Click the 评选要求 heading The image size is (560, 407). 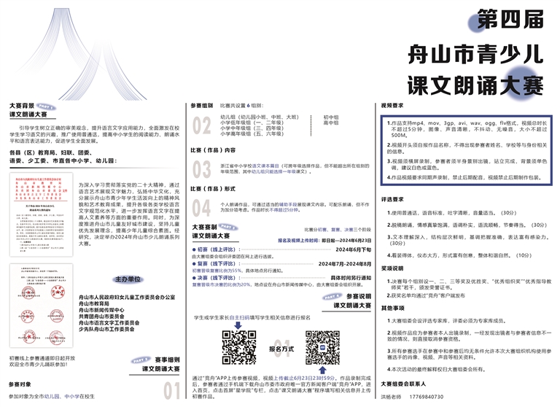392,199
